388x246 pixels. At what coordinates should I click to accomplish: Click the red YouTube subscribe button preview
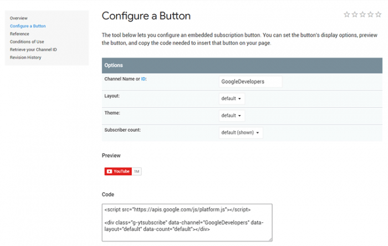[118, 171]
